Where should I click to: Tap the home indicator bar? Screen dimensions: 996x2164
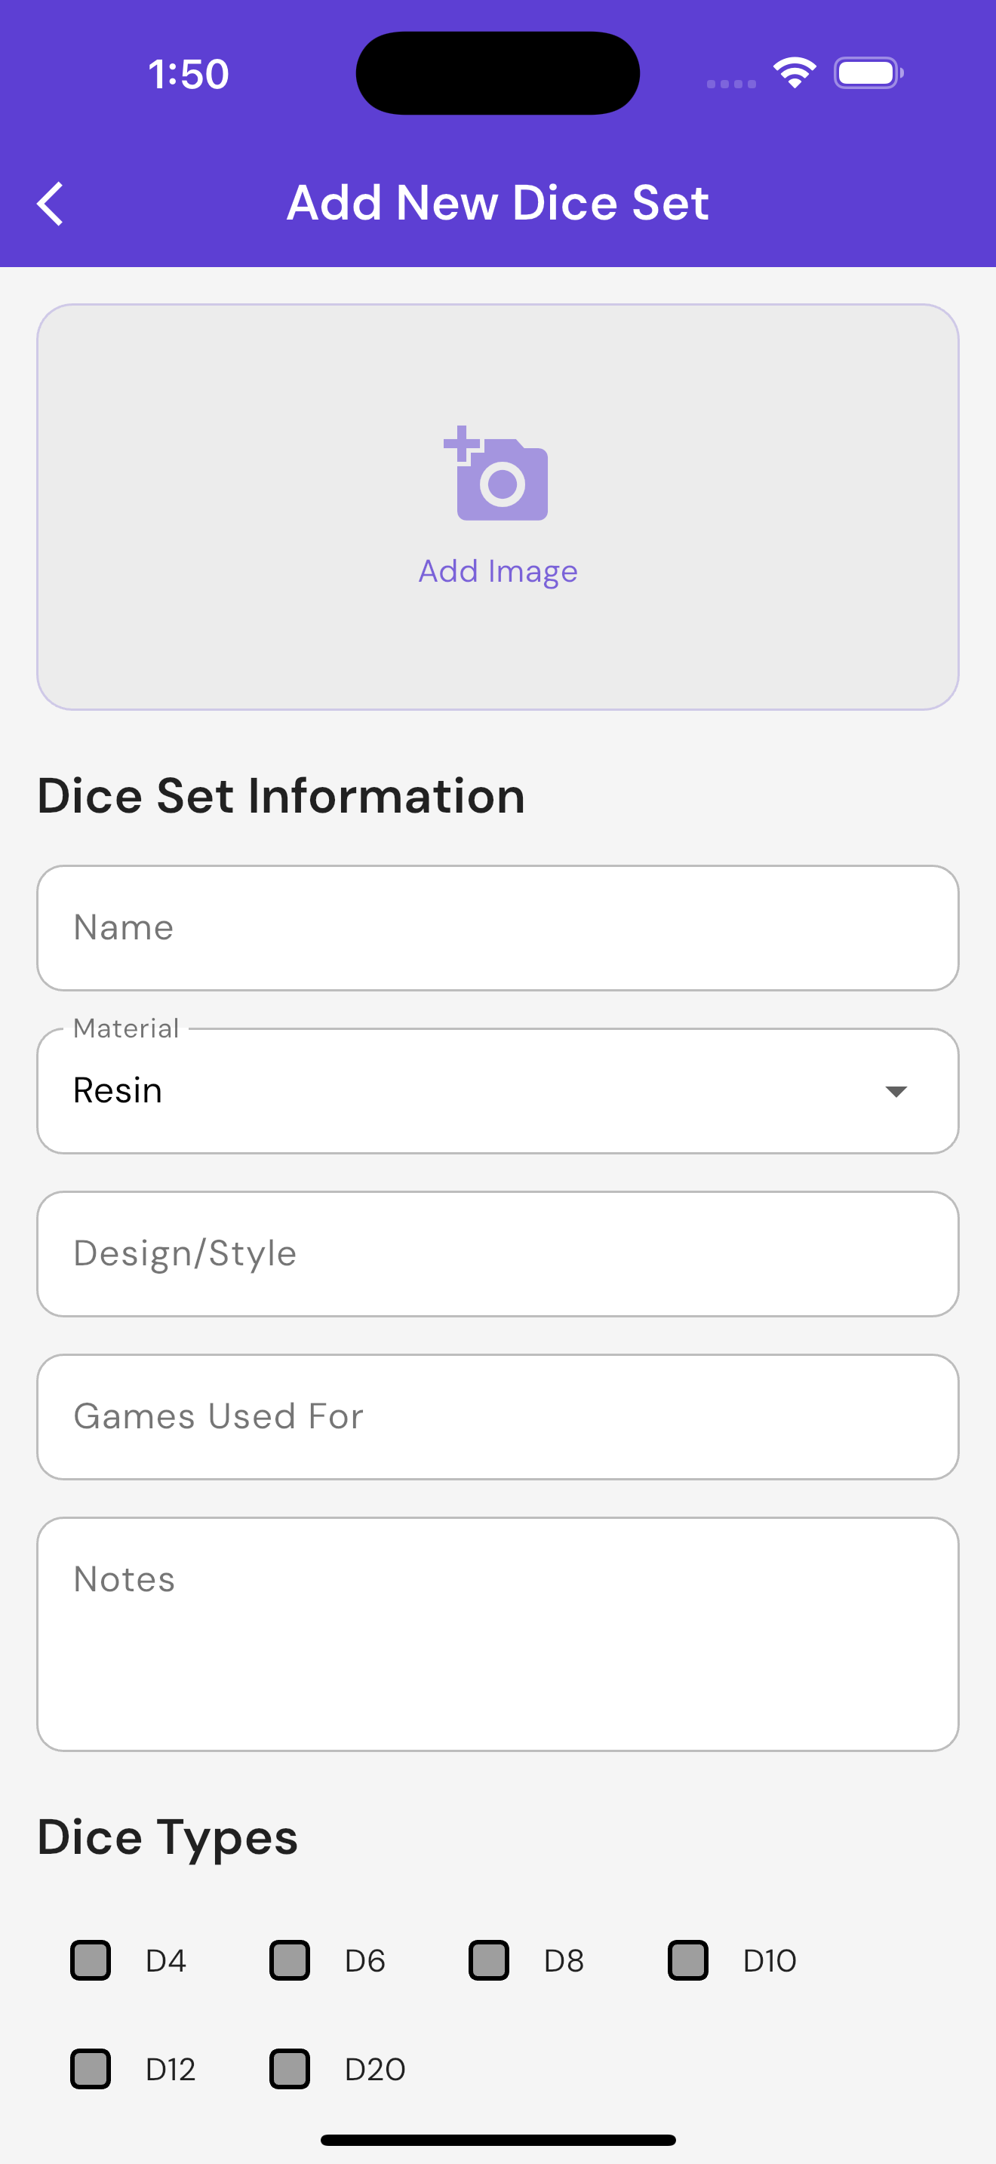498,2140
